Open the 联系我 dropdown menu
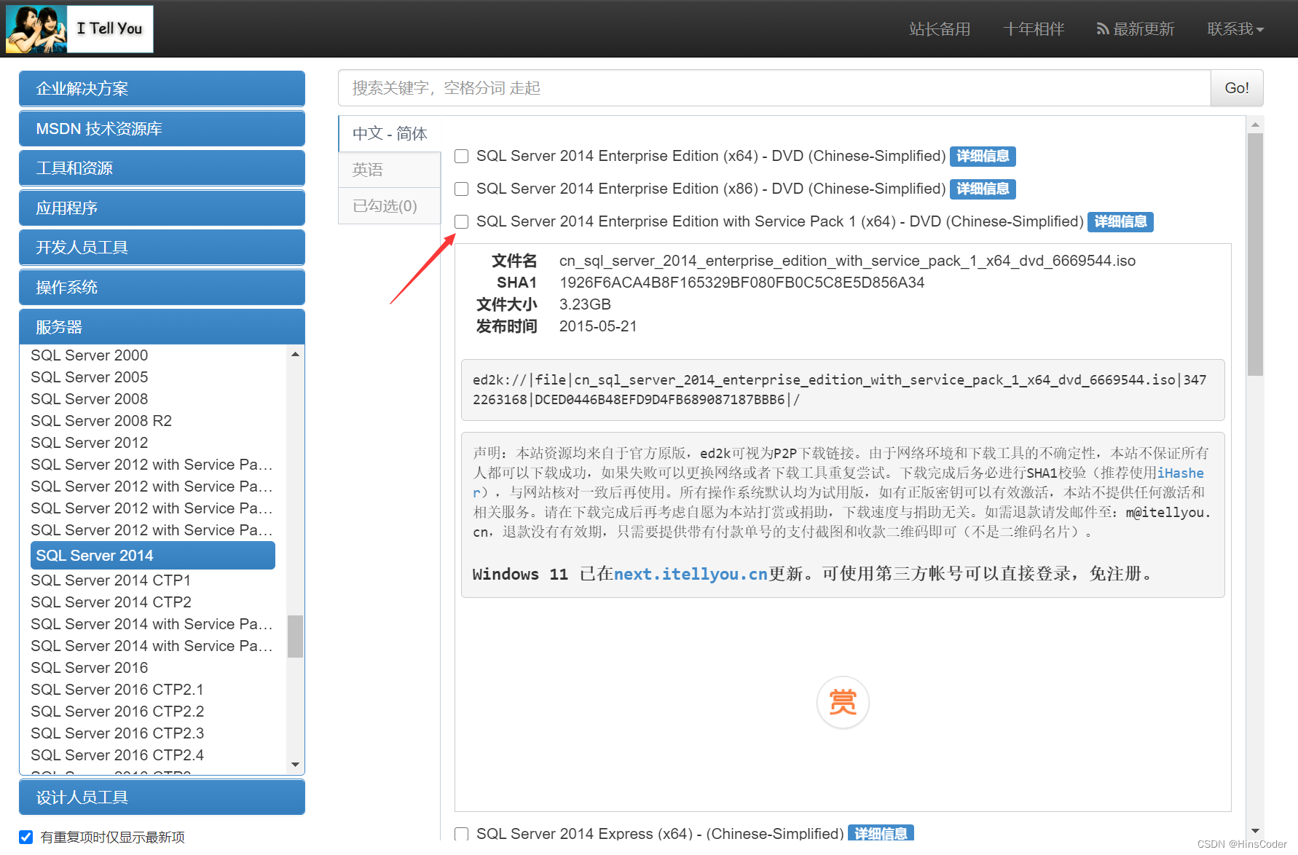 coord(1235,29)
